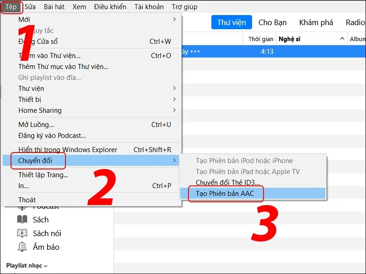Image resolution: width=366 pixels, height=274 pixels.
Task: Expand the Thư viện submenu in menu
Action: [x=174, y=88]
